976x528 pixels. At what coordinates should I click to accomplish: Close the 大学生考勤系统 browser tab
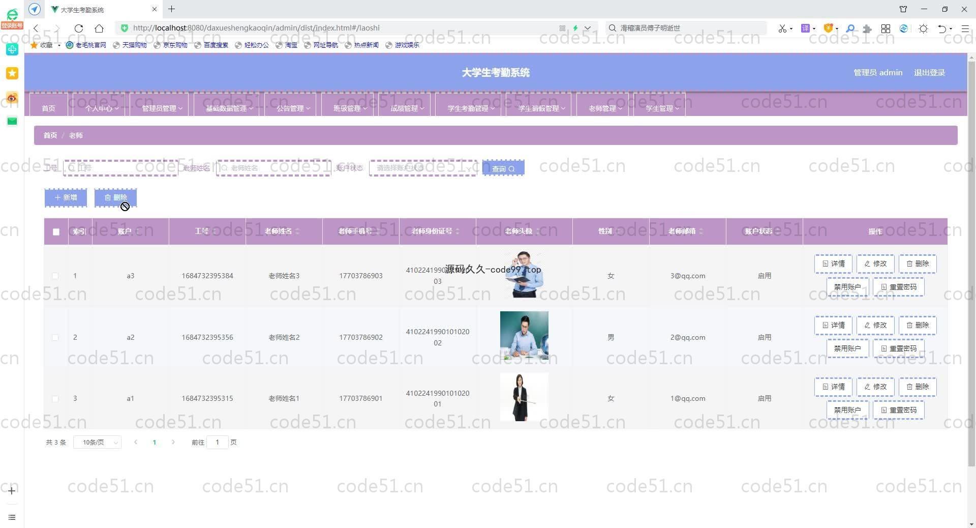point(155,9)
